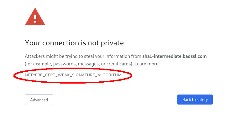Go back with Back to safety button

click(195, 100)
